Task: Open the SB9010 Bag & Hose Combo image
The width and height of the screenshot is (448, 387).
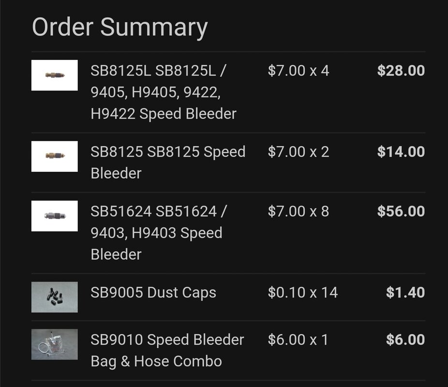Action: pyautogui.click(x=54, y=344)
